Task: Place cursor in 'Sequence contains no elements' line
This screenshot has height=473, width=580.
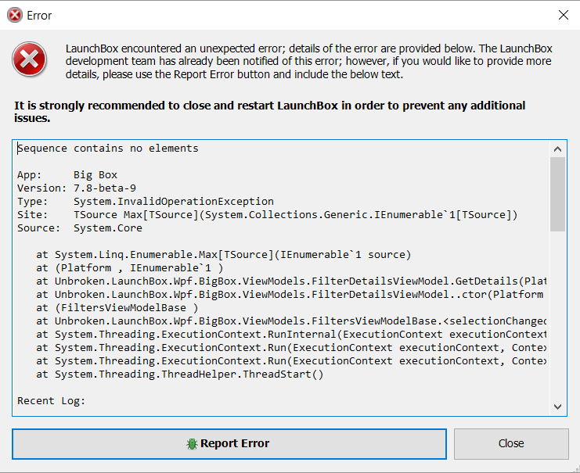Action: [108, 149]
